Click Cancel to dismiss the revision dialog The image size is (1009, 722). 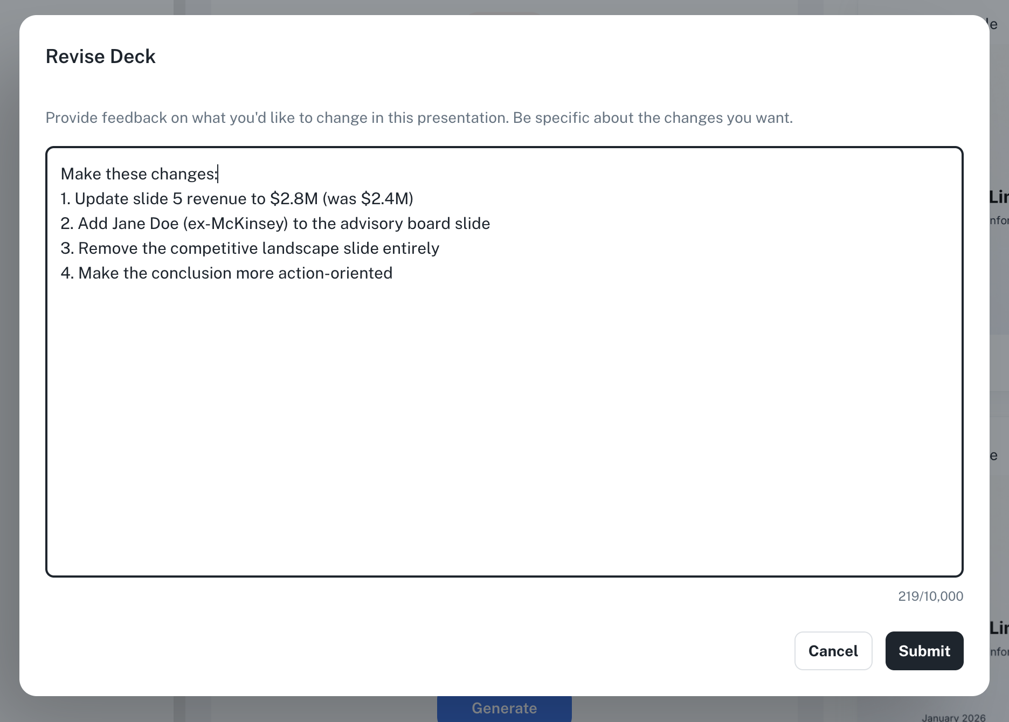pyautogui.click(x=833, y=651)
